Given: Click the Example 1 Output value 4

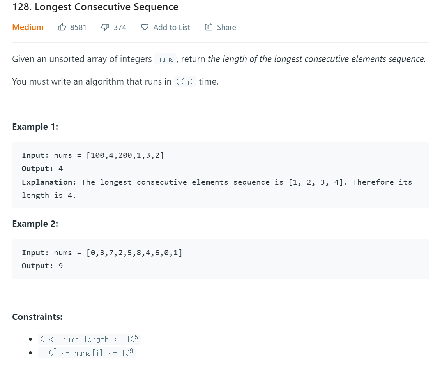Looking at the screenshot, I should [x=61, y=169].
